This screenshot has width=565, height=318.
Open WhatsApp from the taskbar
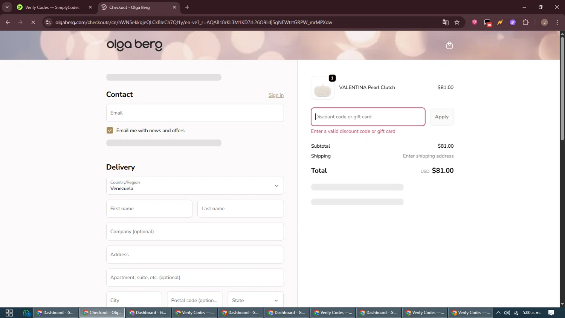26,313
